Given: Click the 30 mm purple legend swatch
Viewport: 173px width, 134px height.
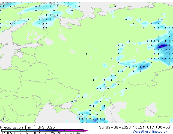Looking at the screenshot, I should tap(61, 130).
